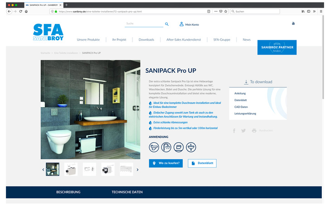Click the site Suche input field
Viewport: 330px width, 206px height.
143,23
